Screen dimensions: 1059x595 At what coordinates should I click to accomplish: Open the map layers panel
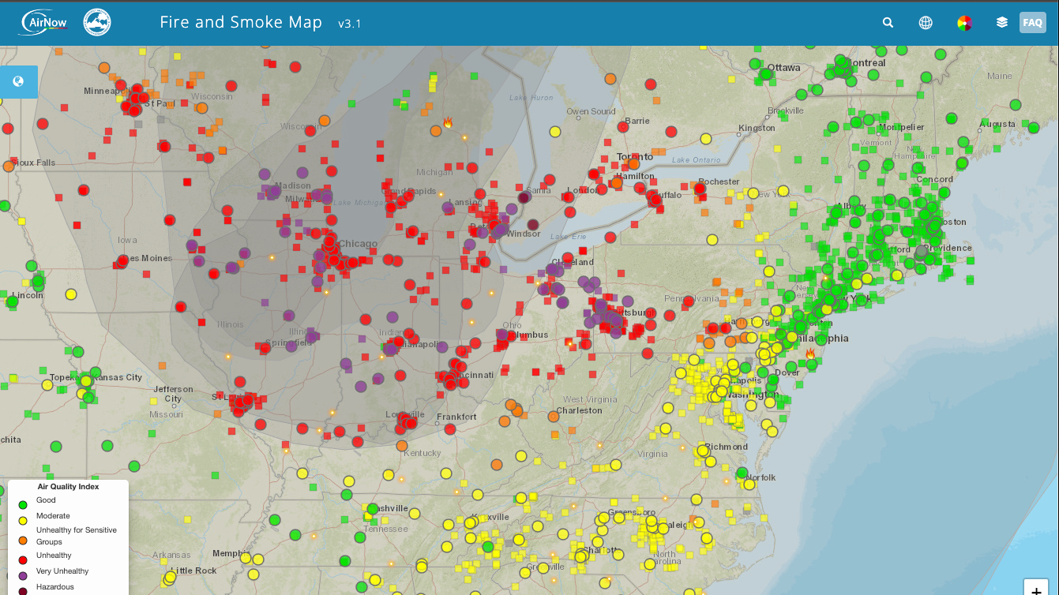coord(1001,22)
